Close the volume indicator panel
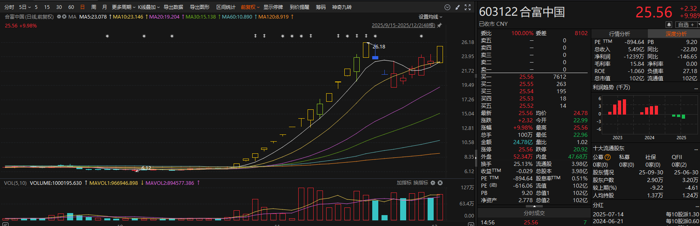Screen dimensions: 700x226 click(440, 183)
